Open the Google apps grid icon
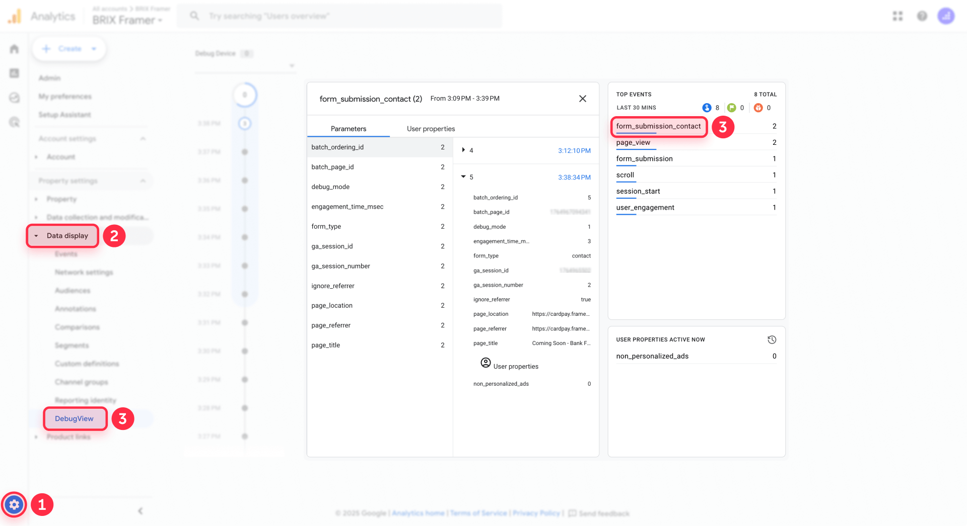 point(897,16)
